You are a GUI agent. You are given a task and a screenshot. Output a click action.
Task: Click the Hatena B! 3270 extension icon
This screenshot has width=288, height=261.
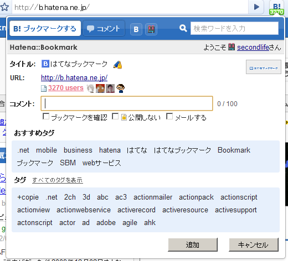276,8
